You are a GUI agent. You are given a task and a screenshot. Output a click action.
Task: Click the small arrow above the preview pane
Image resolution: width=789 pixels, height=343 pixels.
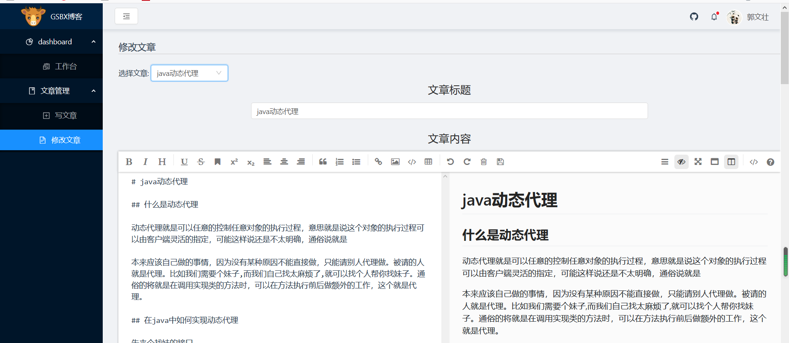click(445, 176)
